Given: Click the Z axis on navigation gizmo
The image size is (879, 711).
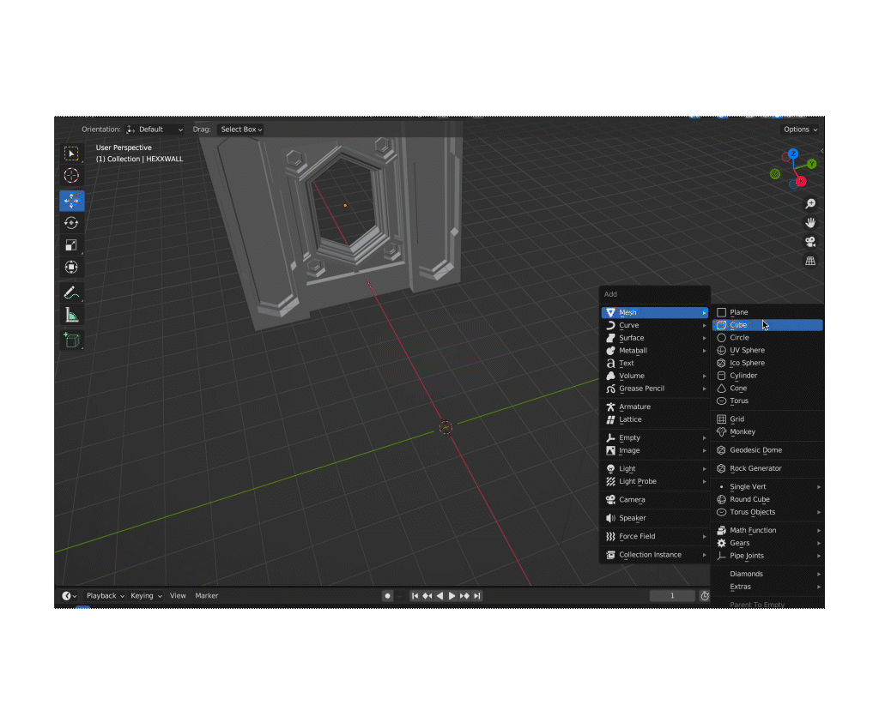Looking at the screenshot, I should click(x=792, y=154).
